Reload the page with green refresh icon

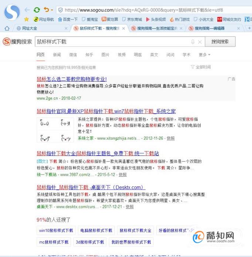(x=37, y=10)
